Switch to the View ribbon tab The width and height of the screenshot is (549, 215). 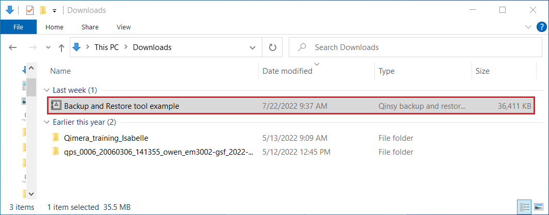coord(124,27)
